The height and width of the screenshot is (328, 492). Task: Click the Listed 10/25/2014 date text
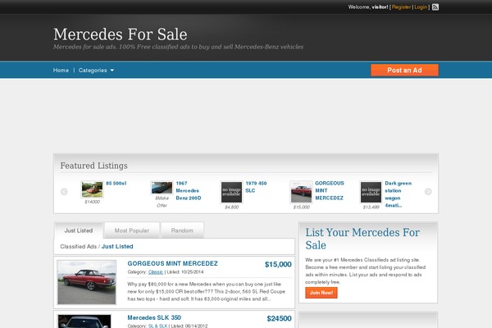point(185,272)
